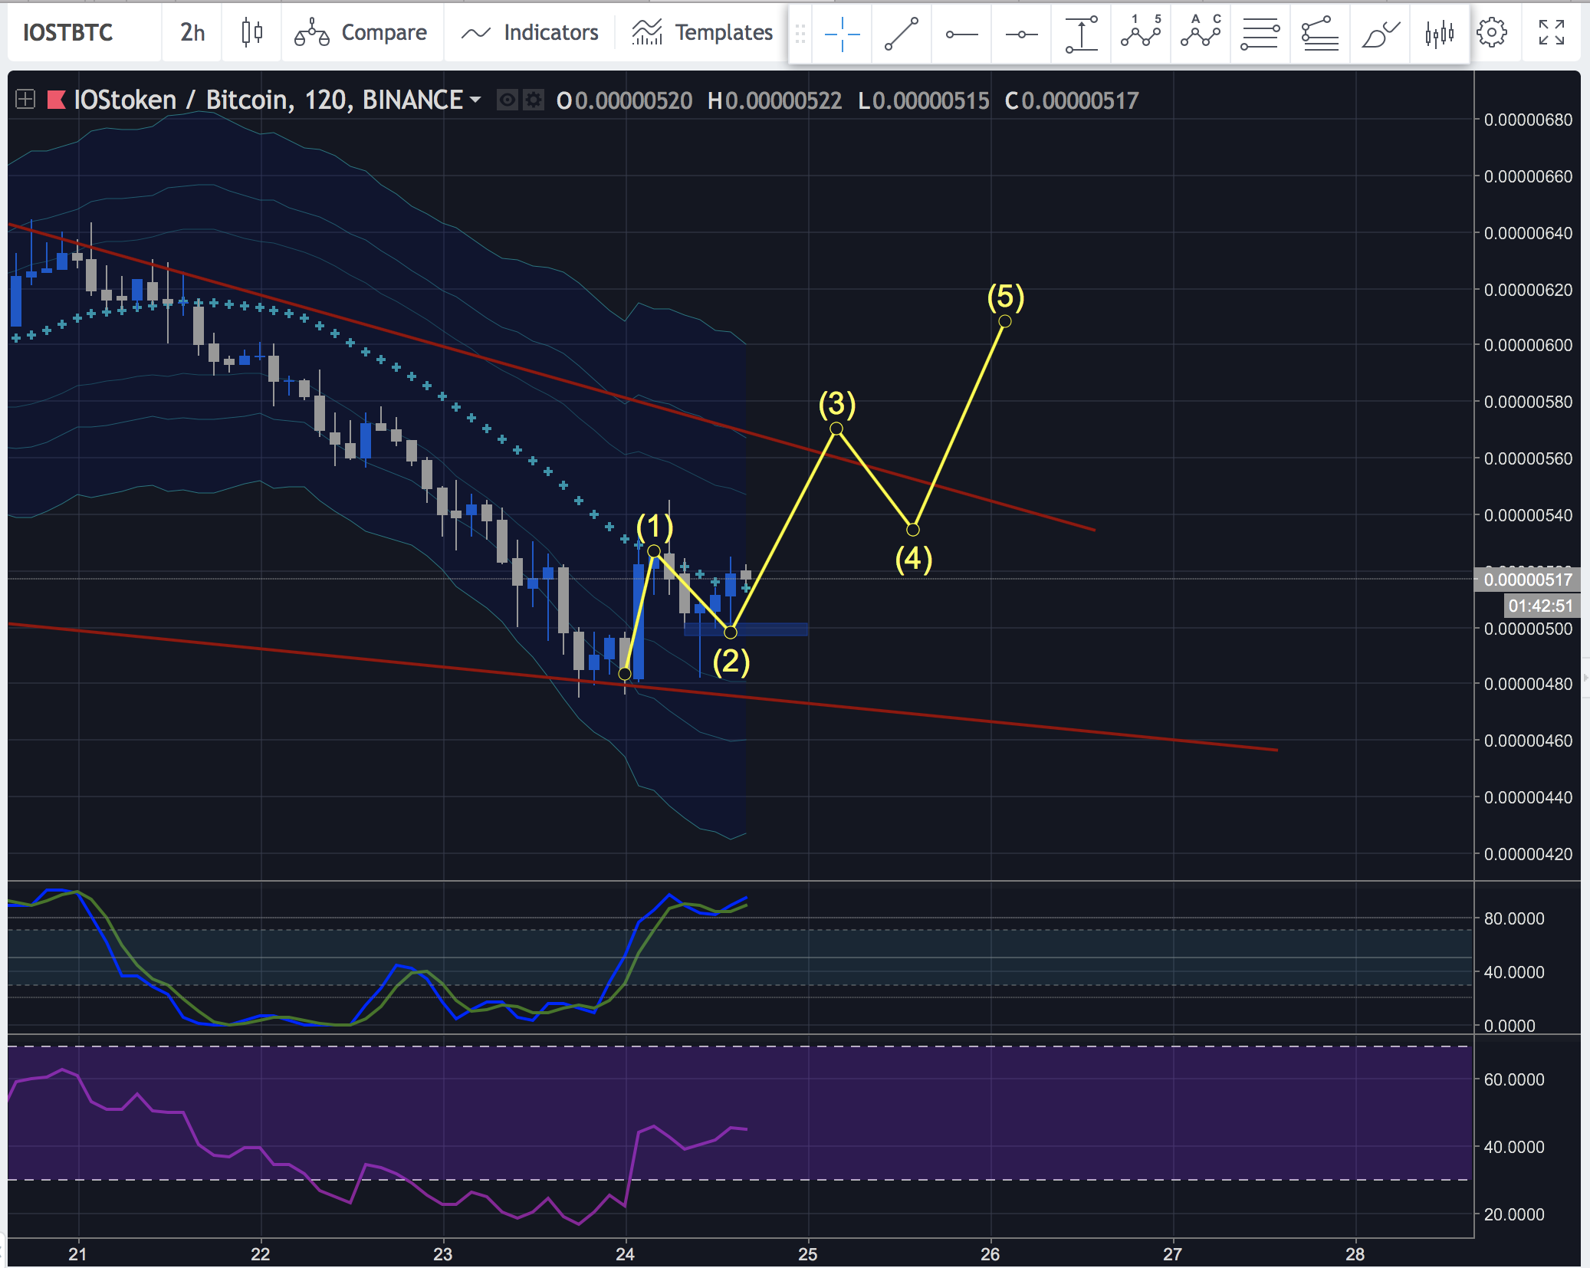Toggle indicator visibility eye icon
This screenshot has width=1590, height=1268.
click(507, 100)
